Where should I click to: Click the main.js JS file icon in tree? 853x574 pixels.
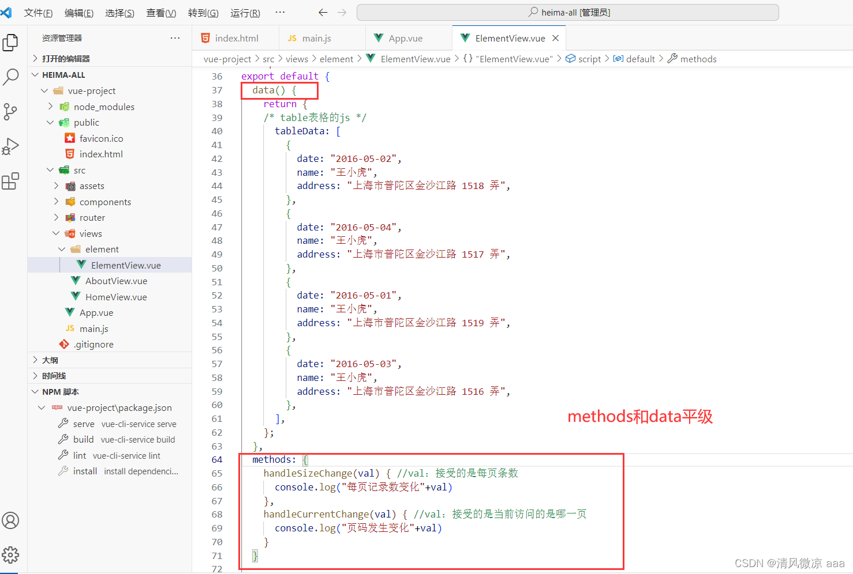pyautogui.click(x=70, y=328)
